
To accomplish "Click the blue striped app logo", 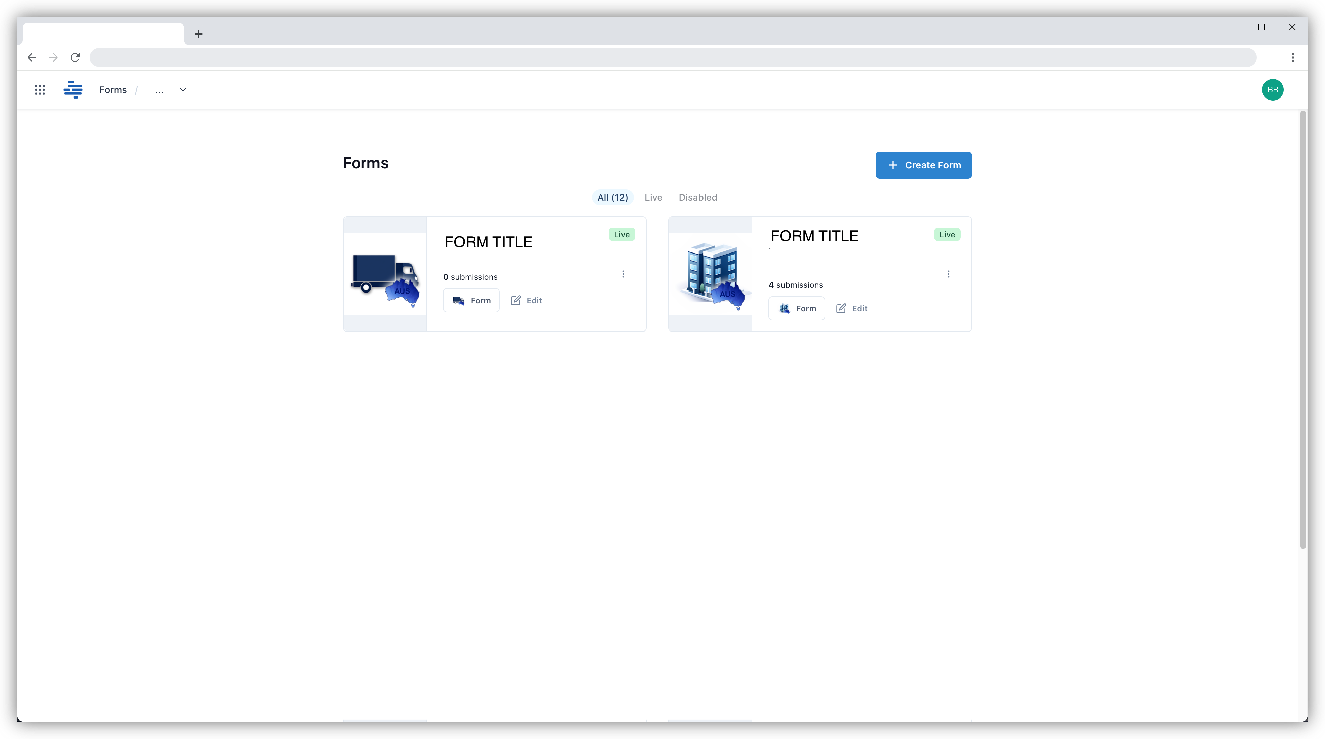I will 73,90.
